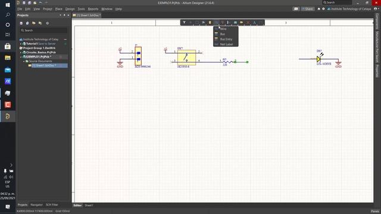Open the Properties side panel tab
381x214 pixels.
[377, 71]
